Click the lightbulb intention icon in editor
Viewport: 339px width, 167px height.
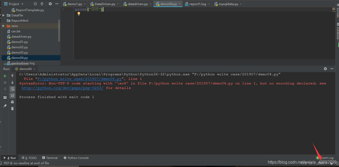click(79, 14)
